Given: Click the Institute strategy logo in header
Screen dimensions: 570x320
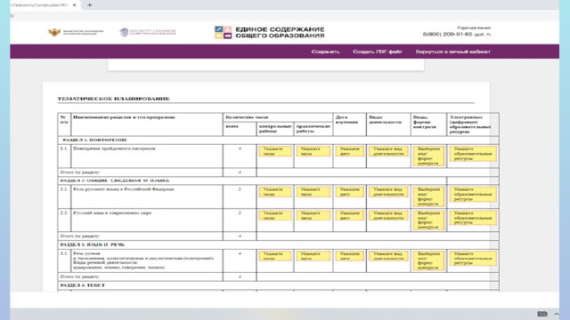Looking at the screenshot, I should pos(148,32).
